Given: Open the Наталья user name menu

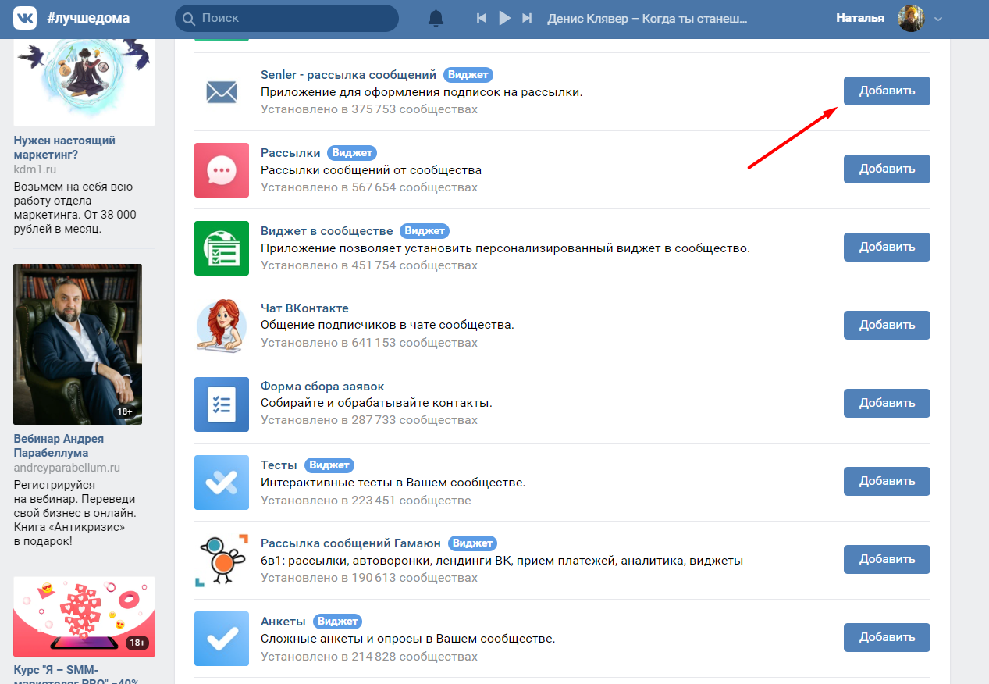Looking at the screenshot, I should click(860, 18).
